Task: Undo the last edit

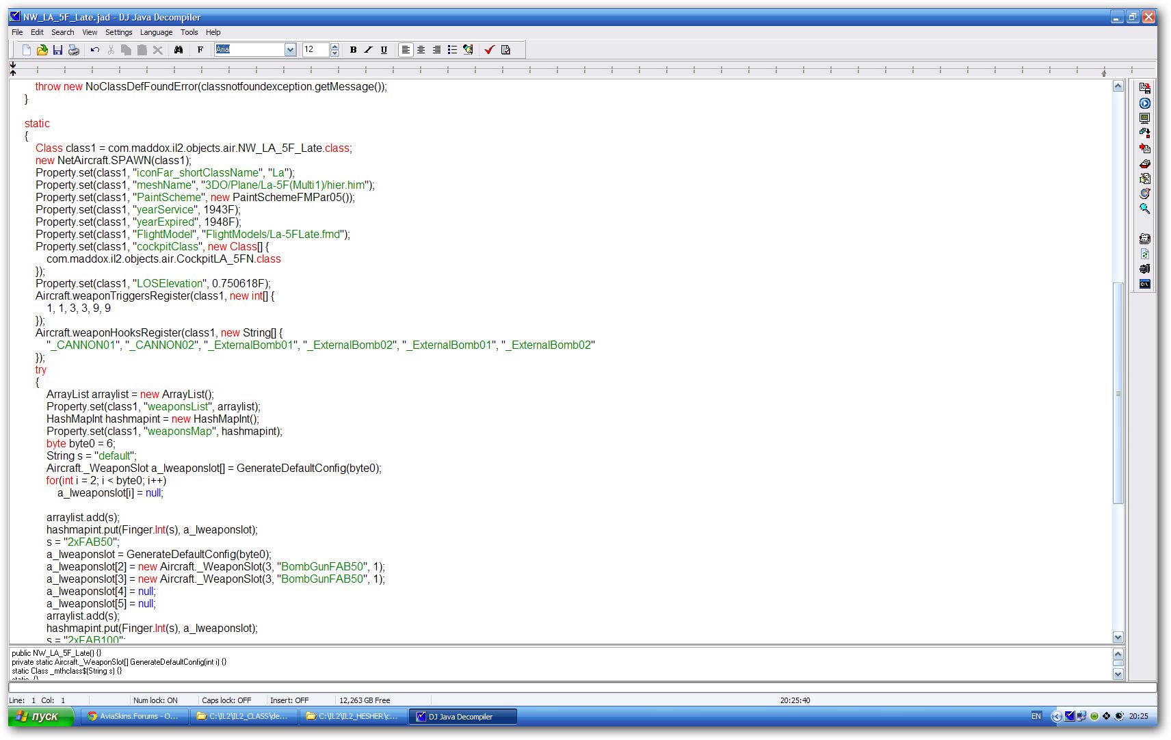Action: (x=95, y=49)
